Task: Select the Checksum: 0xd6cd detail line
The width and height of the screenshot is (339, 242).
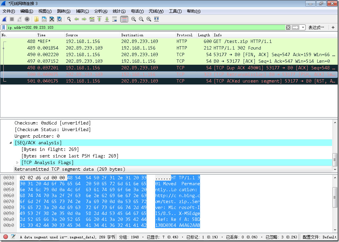Action: [52, 123]
